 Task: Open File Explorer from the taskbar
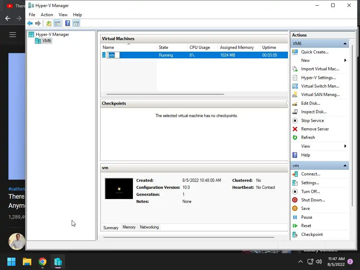(x=27, y=262)
